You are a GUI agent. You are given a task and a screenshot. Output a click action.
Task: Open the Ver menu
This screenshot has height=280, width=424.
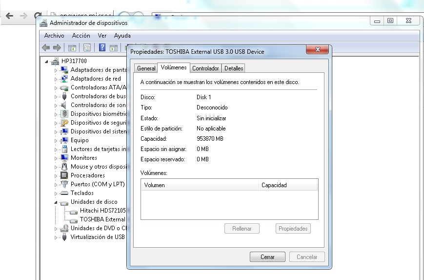[x=102, y=36]
